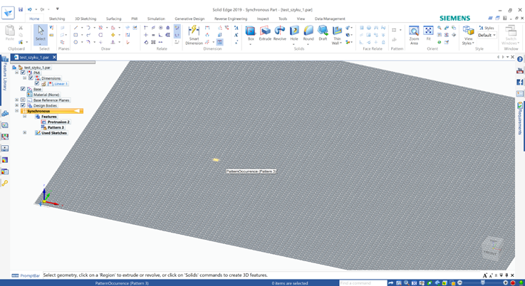This screenshot has height=286, width=525.
Task: Open the Sketching ribbon tab
Action: [x=57, y=18]
